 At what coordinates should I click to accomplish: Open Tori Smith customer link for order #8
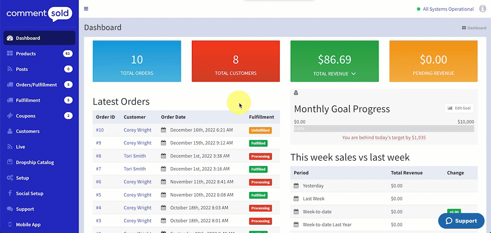pos(134,156)
